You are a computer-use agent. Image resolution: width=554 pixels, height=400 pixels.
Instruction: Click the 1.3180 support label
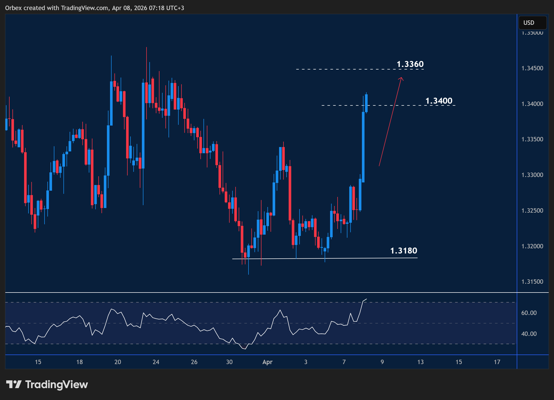click(404, 250)
